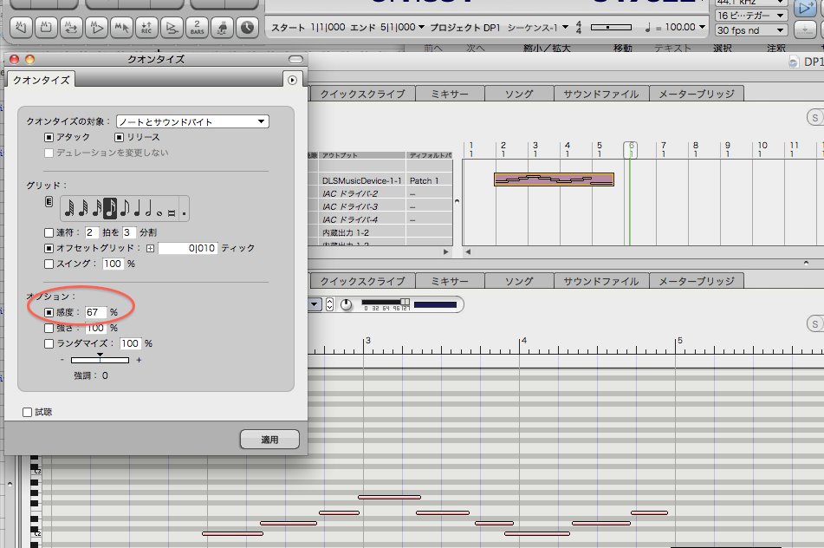Screen dimensions: 824x548
Task: Click the DP1 project document icon
Action: point(794,62)
